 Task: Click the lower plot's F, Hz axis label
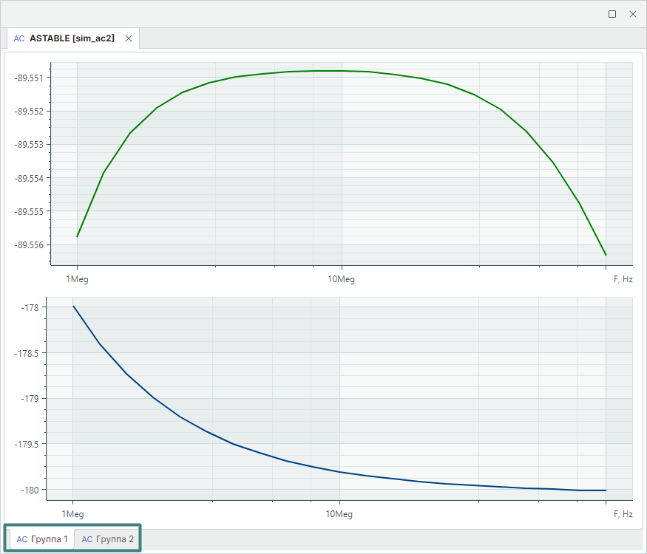623,513
